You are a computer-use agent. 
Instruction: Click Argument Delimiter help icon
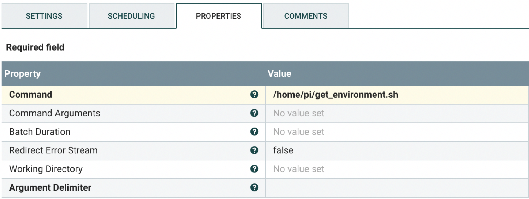click(x=254, y=187)
